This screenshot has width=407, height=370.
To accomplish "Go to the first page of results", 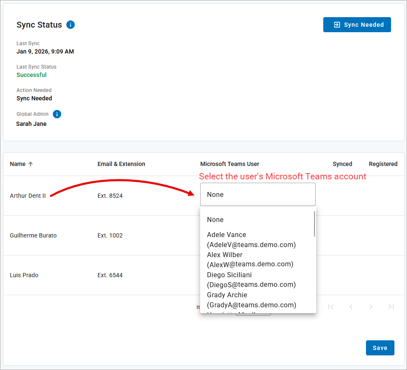I will (x=331, y=307).
